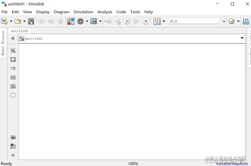251x166 pixels.
Task: Open the Display menu
Action: [43, 12]
